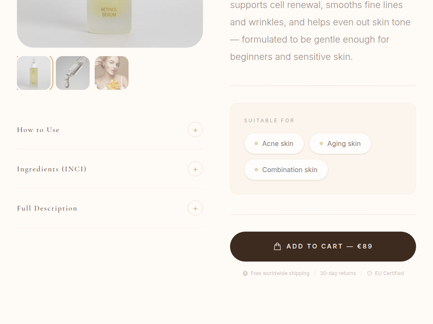Click the globe shipping icon
This screenshot has width=433, height=324.
[x=245, y=273]
